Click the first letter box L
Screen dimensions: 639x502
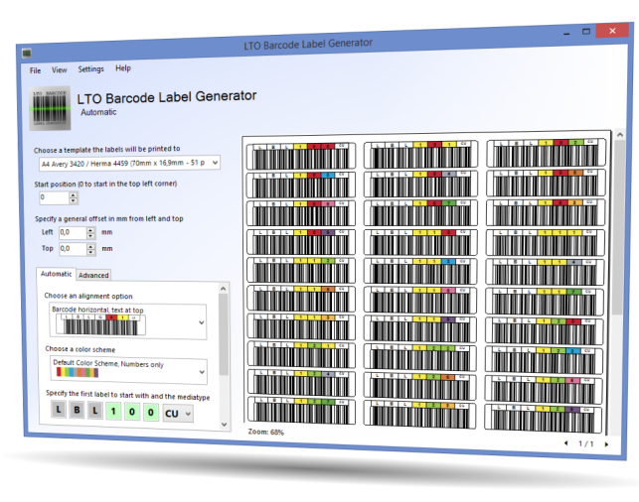[59, 410]
